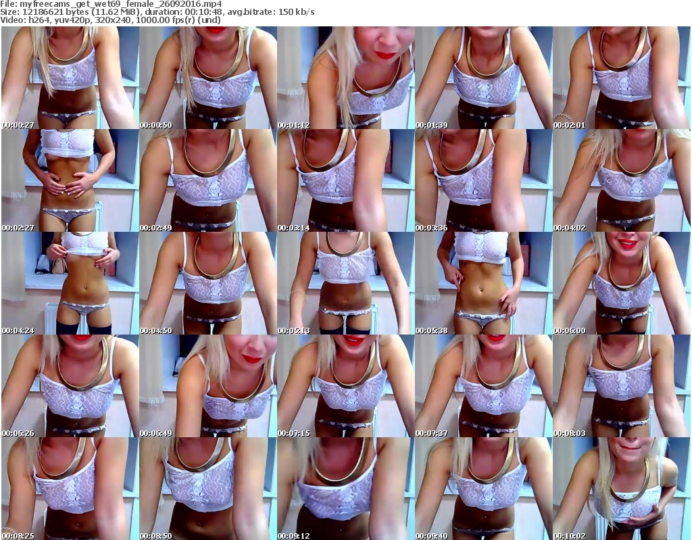The height and width of the screenshot is (540, 692).
Task: Open the frame at 00:04:24
Action: 70,283
